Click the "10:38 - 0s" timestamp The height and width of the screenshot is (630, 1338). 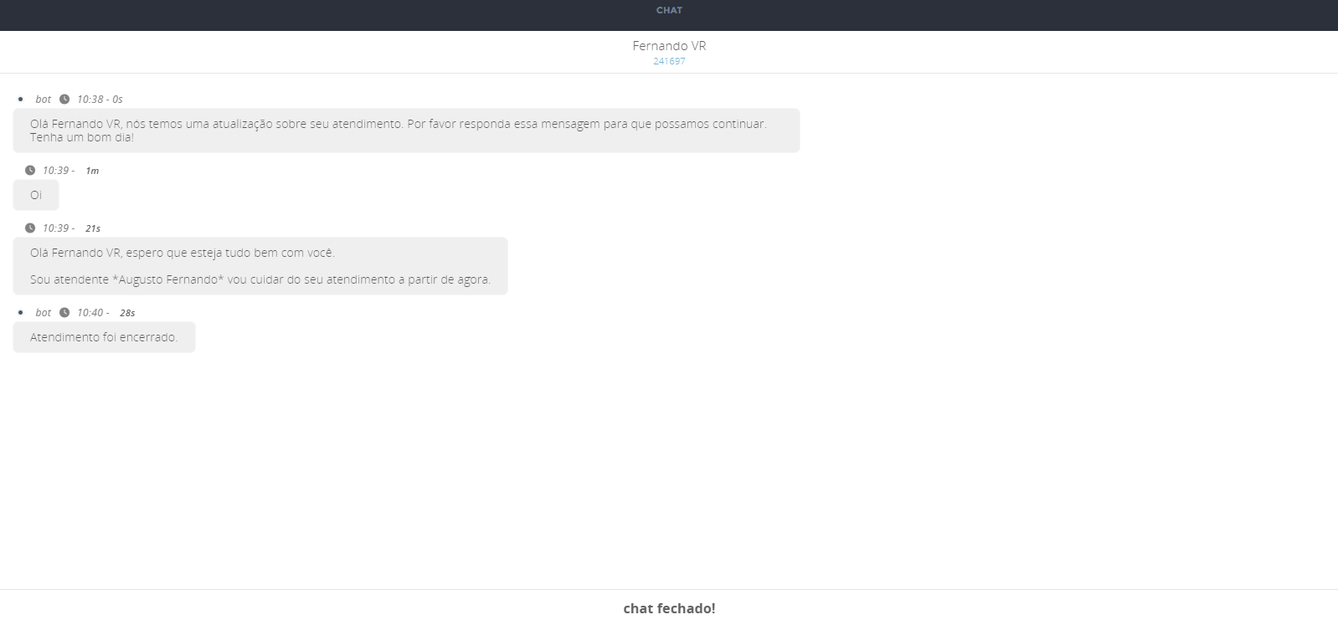(100, 100)
